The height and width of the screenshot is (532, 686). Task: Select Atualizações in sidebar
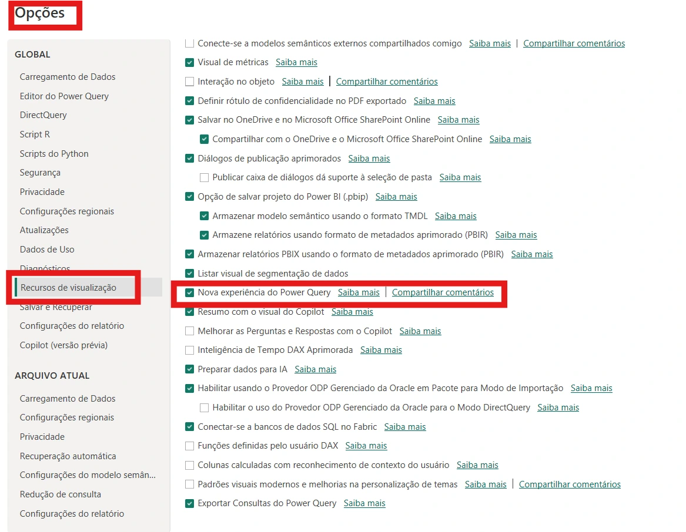44,230
